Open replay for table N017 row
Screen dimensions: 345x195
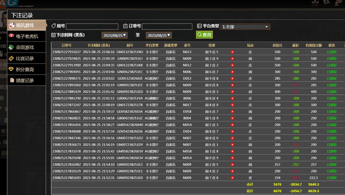tap(232, 105)
